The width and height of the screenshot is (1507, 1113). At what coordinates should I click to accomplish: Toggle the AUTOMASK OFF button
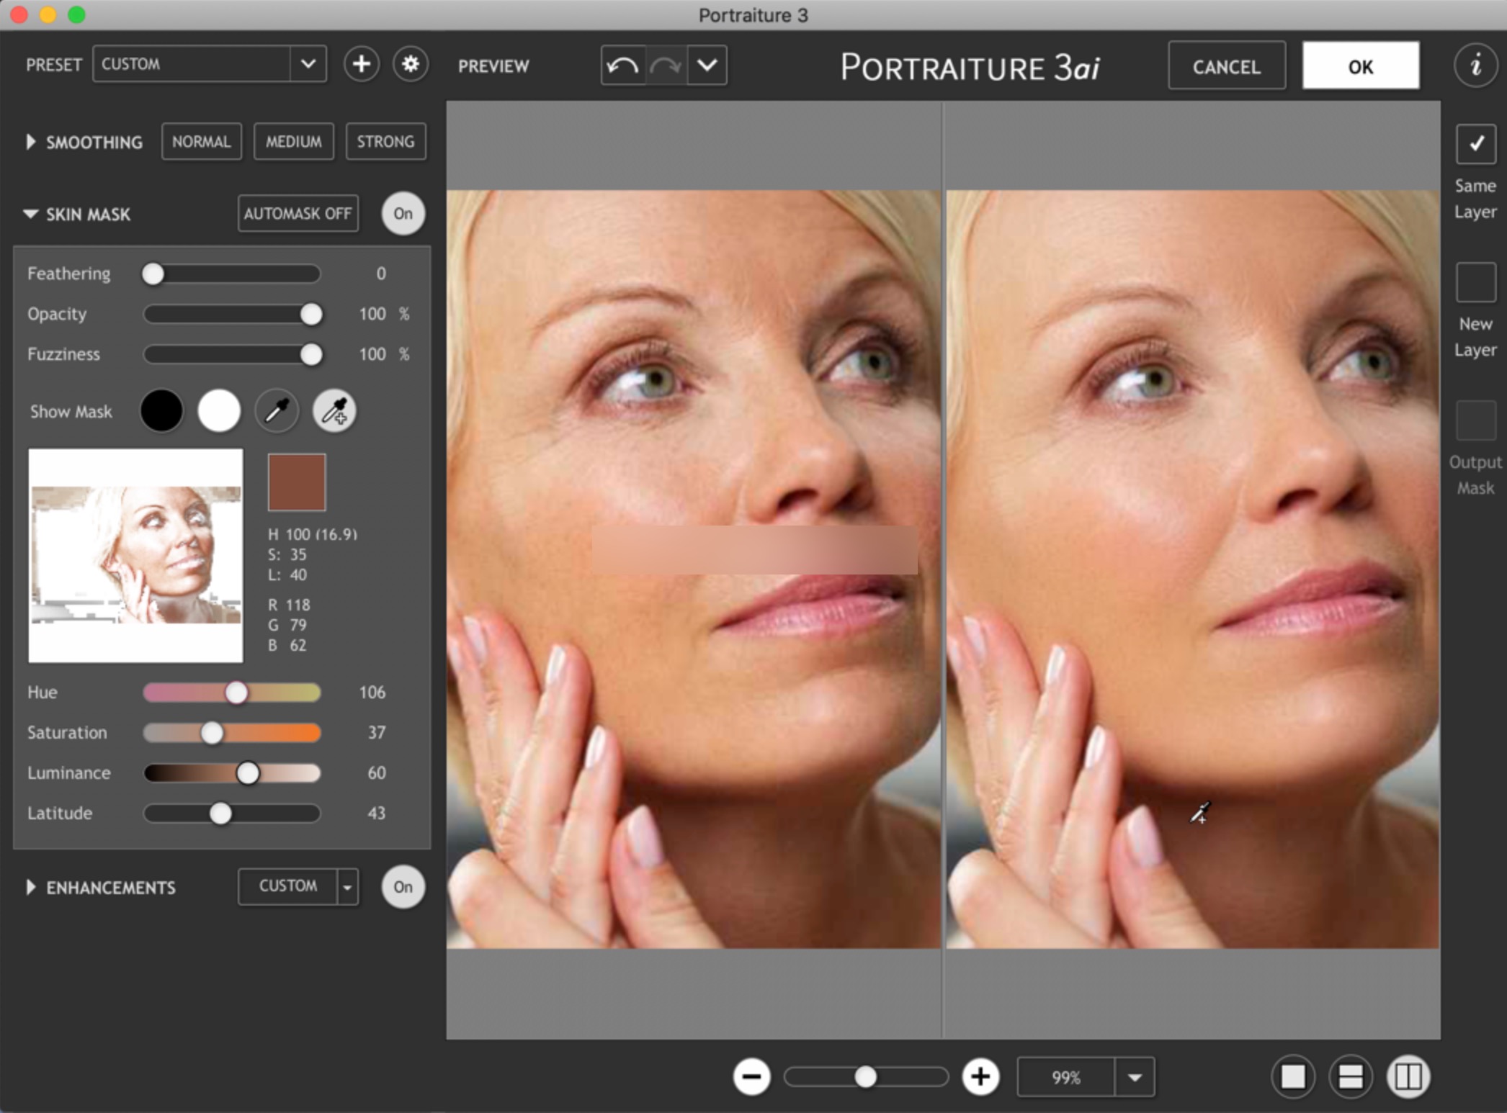(x=298, y=213)
